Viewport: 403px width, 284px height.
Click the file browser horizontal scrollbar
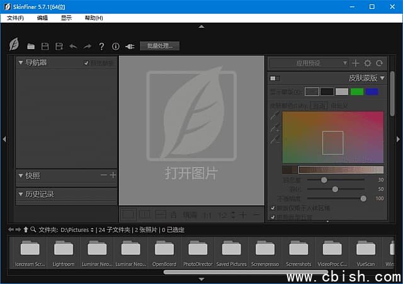click(x=246, y=272)
